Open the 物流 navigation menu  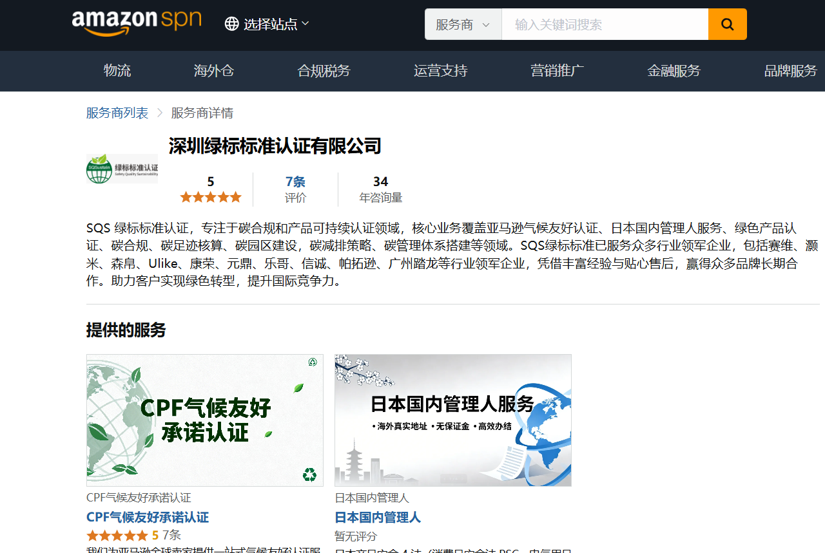click(x=117, y=71)
